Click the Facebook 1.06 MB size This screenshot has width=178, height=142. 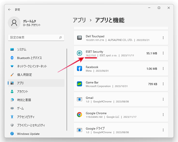coord(152,69)
